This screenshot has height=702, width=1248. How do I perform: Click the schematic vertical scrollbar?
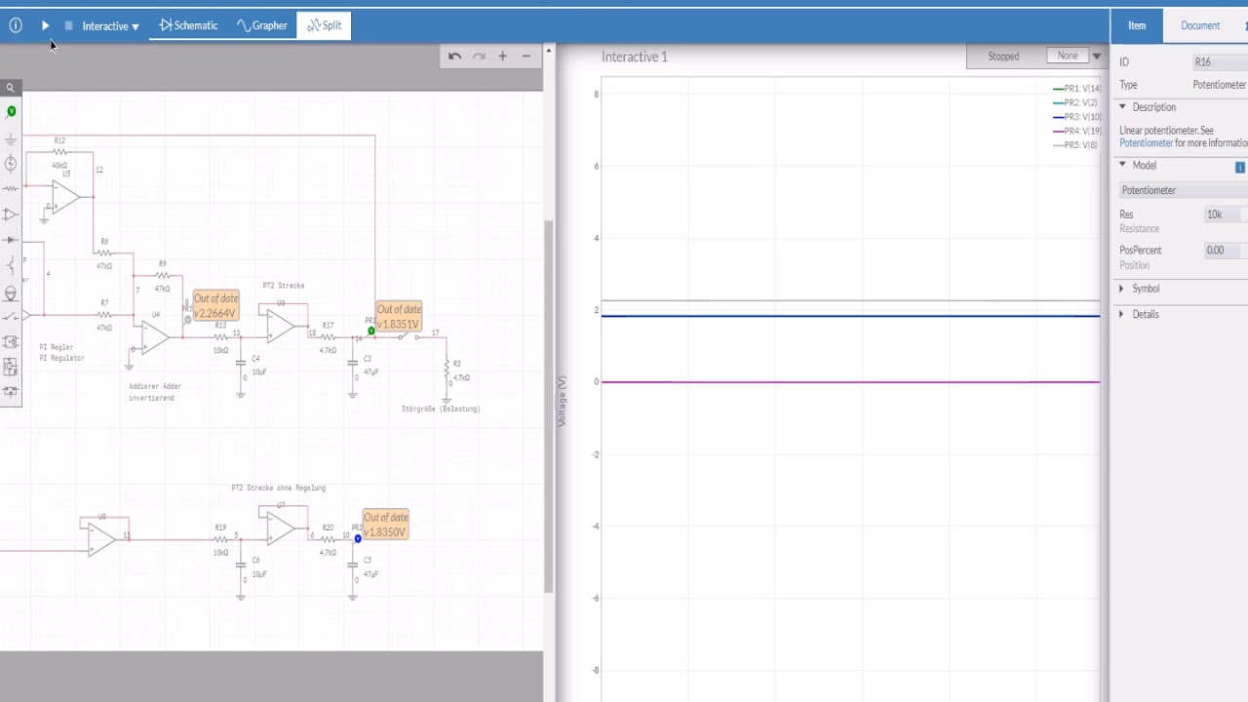(x=549, y=406)
